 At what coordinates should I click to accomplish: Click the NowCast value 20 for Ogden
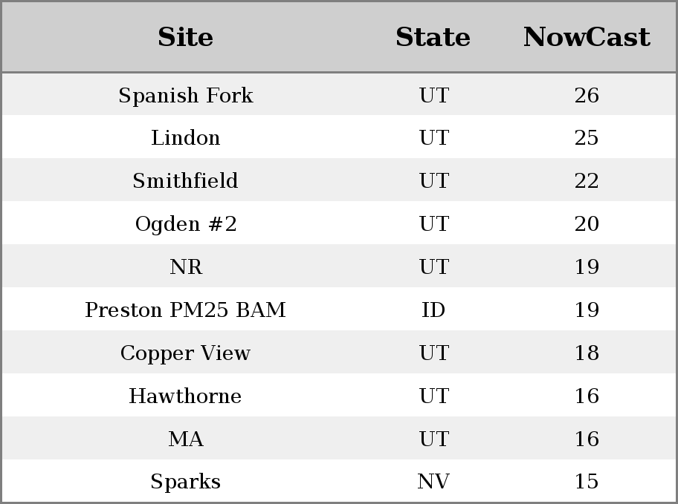(x=587, y=224)
